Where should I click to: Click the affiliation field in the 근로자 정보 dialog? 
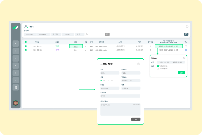110,88
